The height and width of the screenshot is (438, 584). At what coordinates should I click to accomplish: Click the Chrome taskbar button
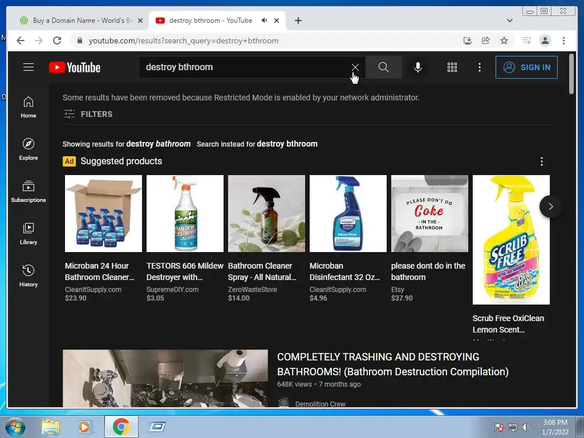point(121,427)
